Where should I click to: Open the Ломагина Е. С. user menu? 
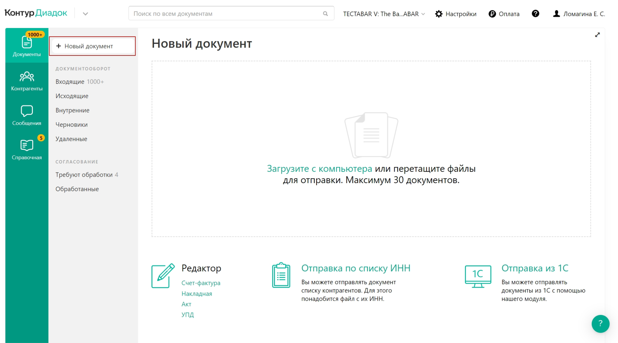(579, 14)
